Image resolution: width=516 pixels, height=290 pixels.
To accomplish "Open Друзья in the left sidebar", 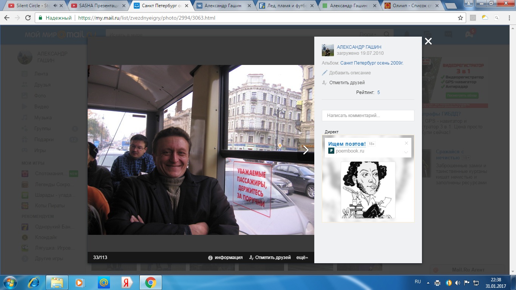I will coord(42,85).
